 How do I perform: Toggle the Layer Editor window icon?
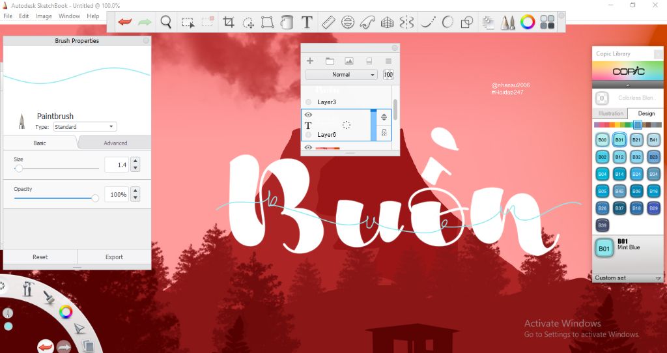pos(489,22)
